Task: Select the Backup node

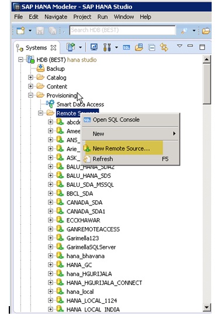Action: point(56,68)
